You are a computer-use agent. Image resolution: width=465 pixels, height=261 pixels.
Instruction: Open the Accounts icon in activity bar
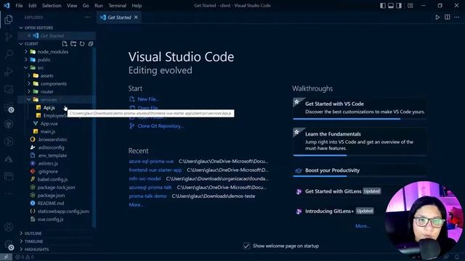click(x=9, y=227)
